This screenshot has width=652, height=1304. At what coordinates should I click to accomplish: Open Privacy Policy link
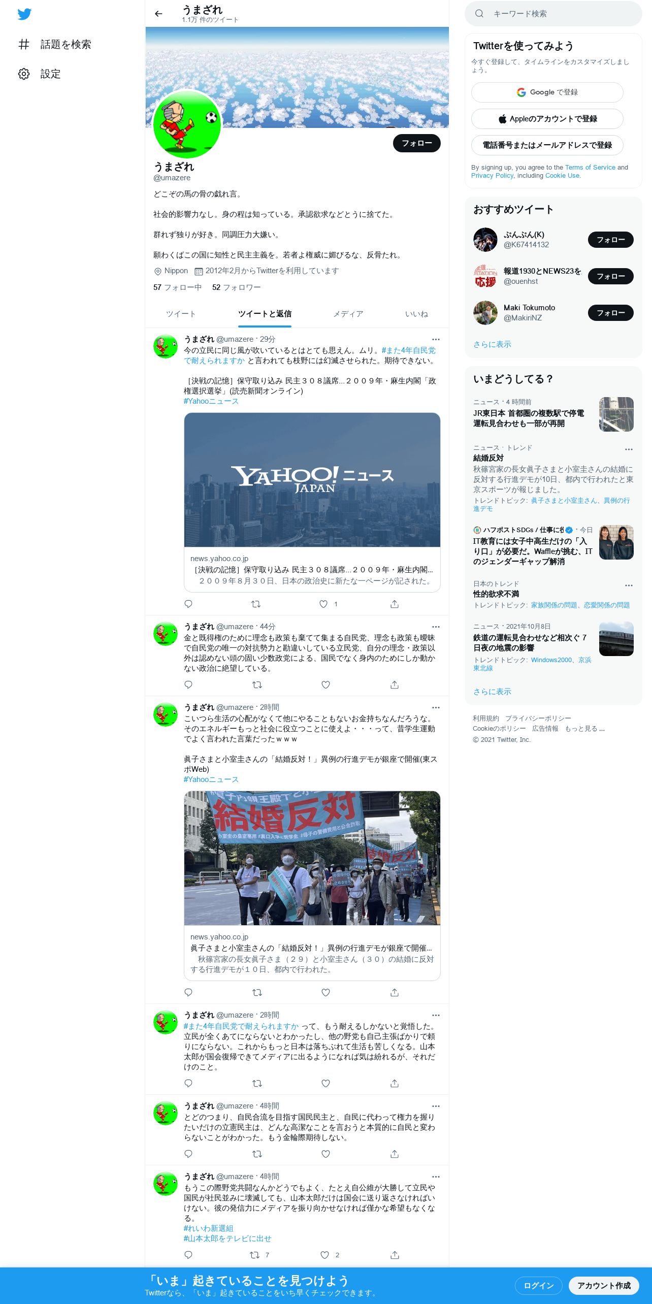point(492,175)
